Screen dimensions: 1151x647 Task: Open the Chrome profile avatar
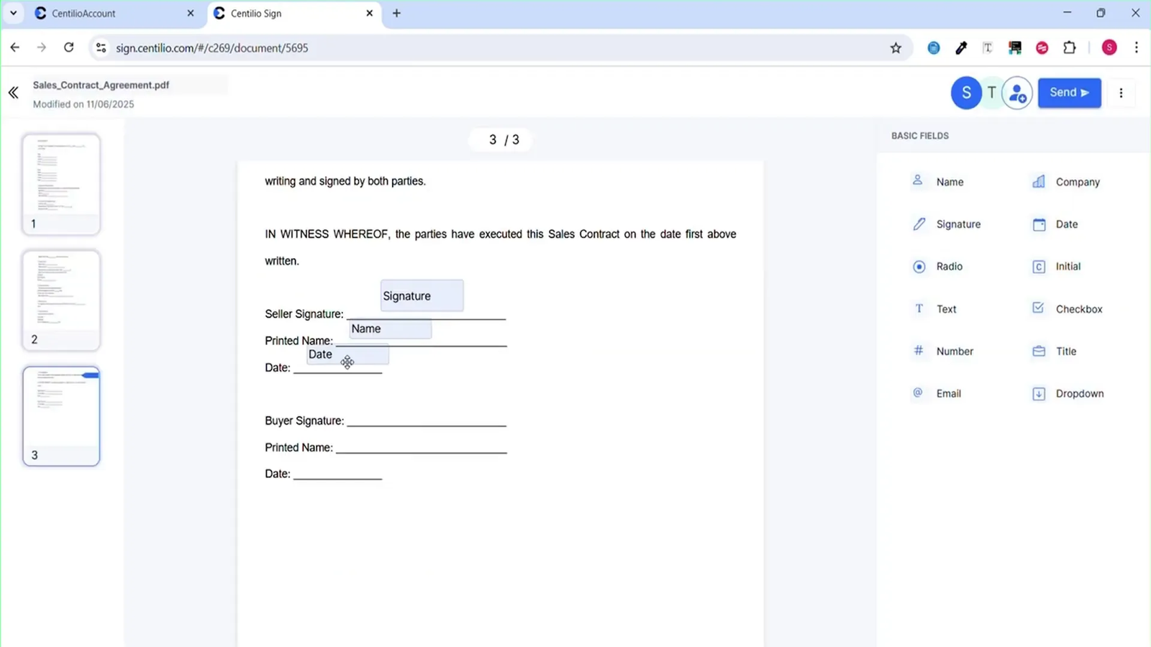[x=1109, y=47]
